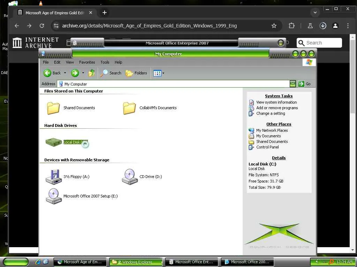
Task: Select the CollabVM's Documents folder
Action: pyautogui.click(x=150, y=108)
